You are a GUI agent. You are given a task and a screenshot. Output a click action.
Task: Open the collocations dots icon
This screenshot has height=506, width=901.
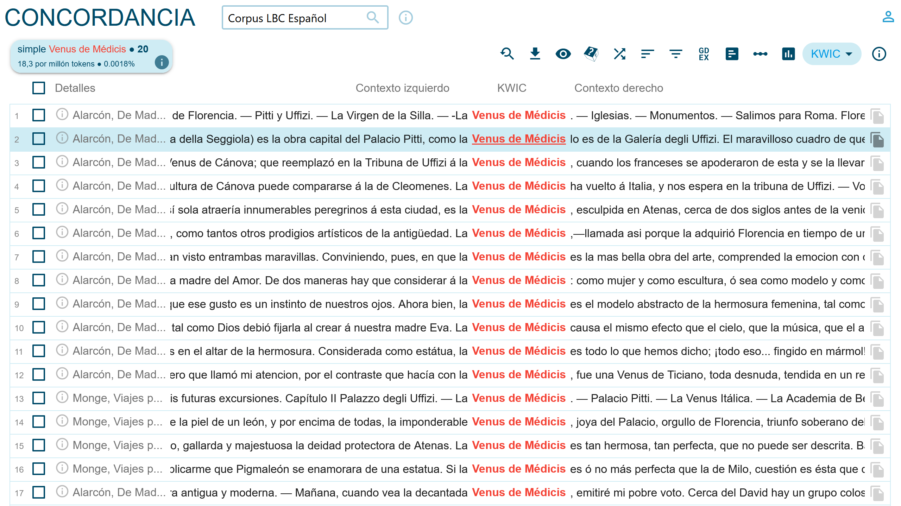760,54
